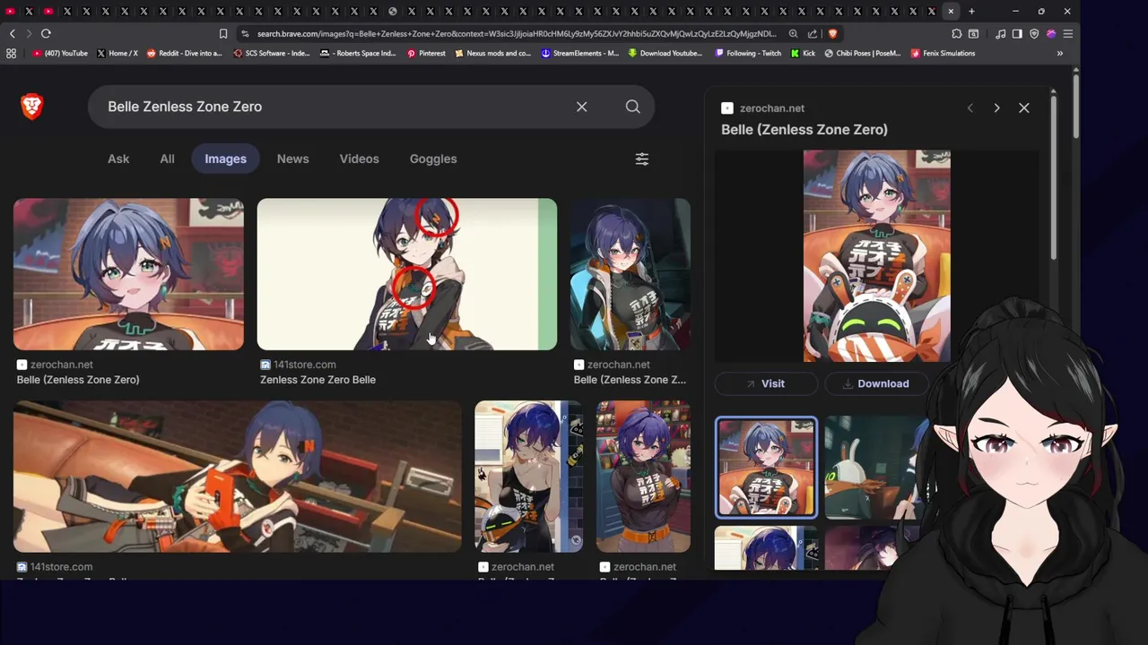Open the StreamElements bookmark

click(x=580, y=53)
